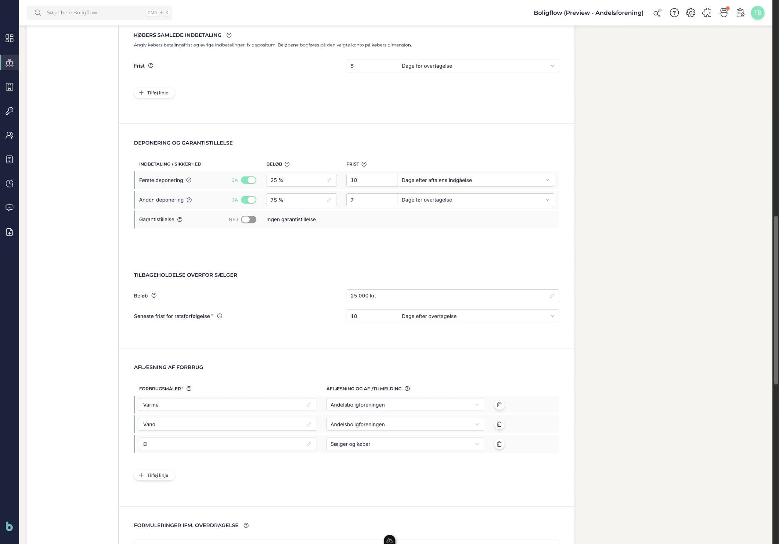Toggle Anden deponering switch off
The height and width of the screenshot is (544, 779).
click(x=249, y=200)
